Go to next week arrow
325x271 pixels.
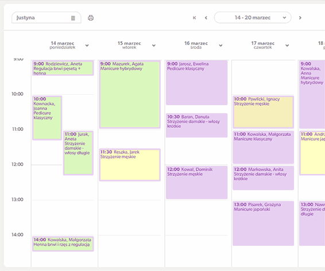pyautogui.click(x=300, y=18)
